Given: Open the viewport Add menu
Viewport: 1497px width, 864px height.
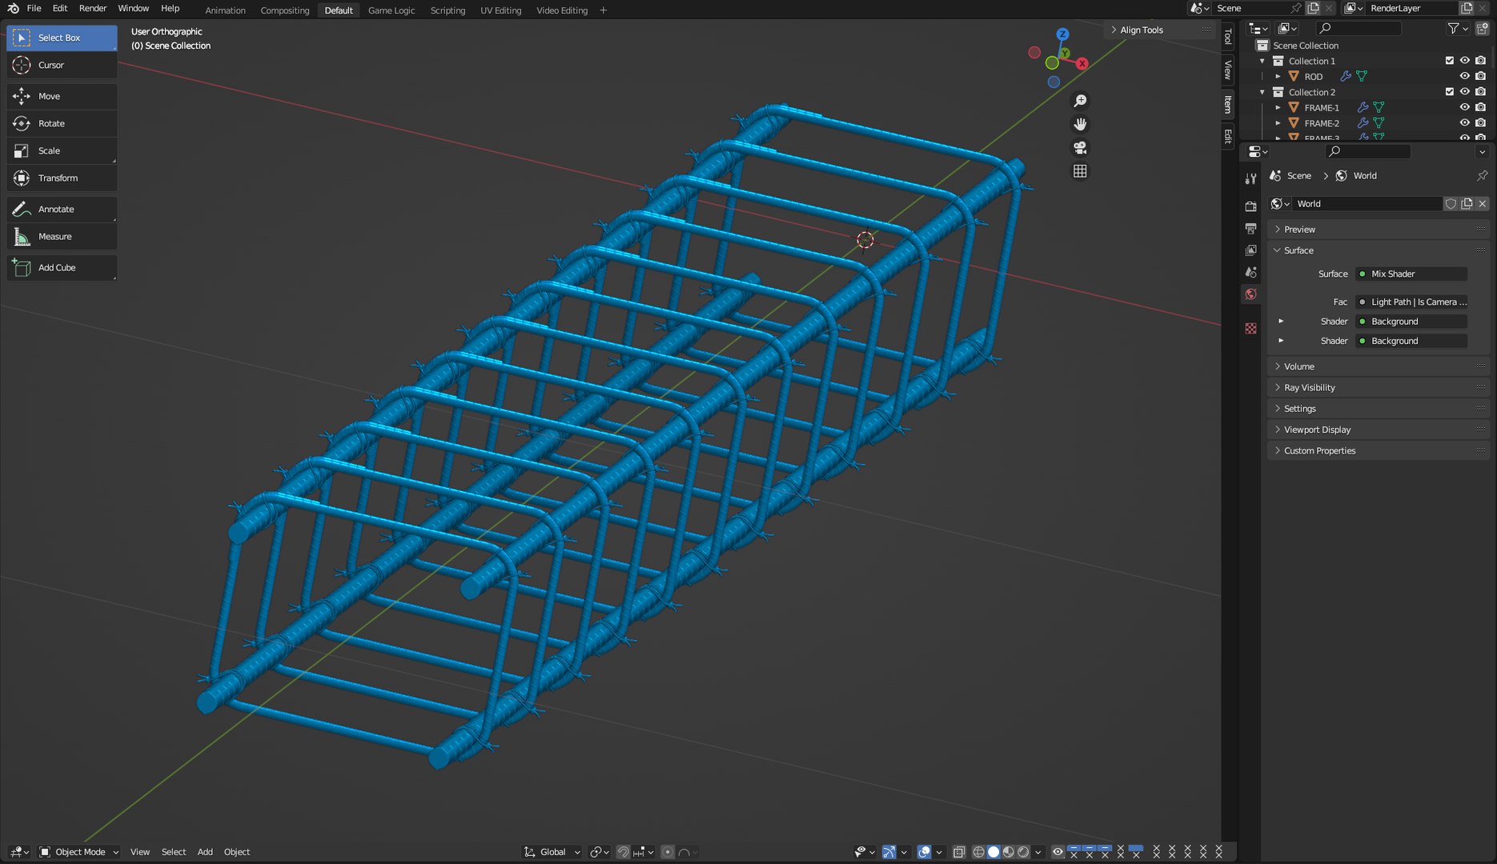Looking at the screenshot, I should click(205, 852).
